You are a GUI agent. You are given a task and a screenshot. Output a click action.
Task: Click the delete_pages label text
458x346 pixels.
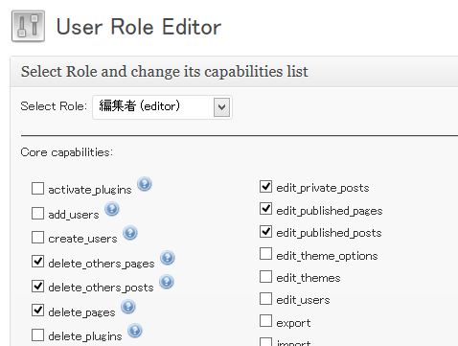pyautogui.click(x=81, y=312)
